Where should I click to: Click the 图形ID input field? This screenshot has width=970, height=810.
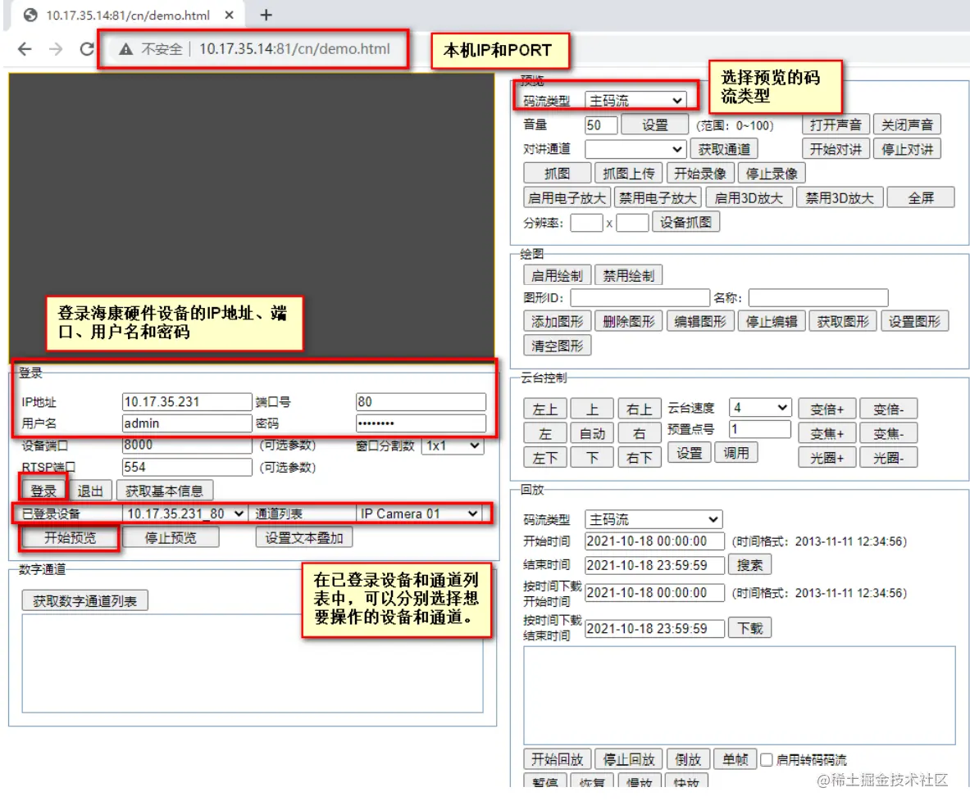tap(640, 298)
